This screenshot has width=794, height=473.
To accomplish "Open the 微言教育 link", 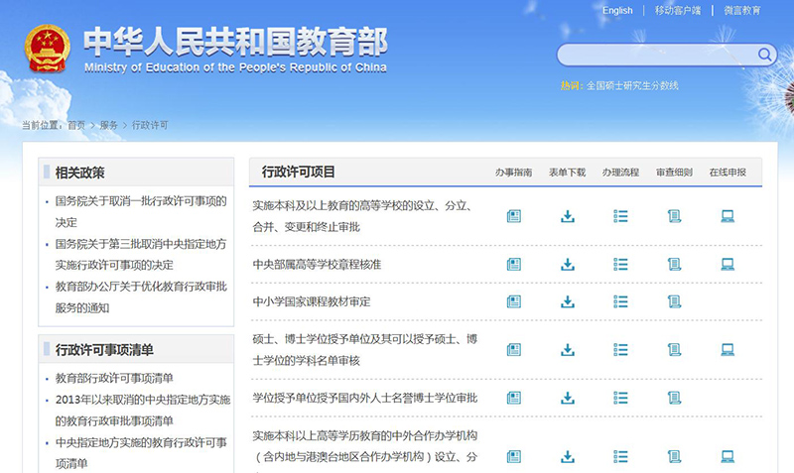I will (x=741, y=10).
